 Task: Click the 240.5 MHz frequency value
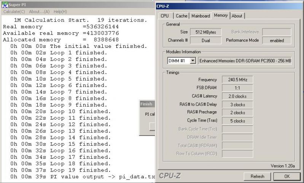tap(237, 80)
